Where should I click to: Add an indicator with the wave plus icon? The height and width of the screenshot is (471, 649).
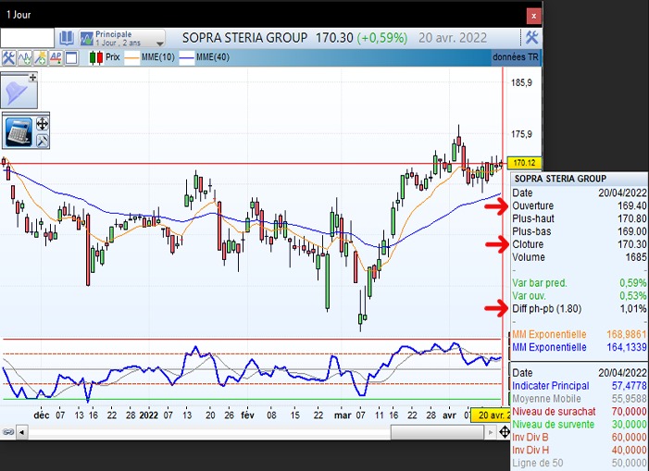[x=24, y=57]
